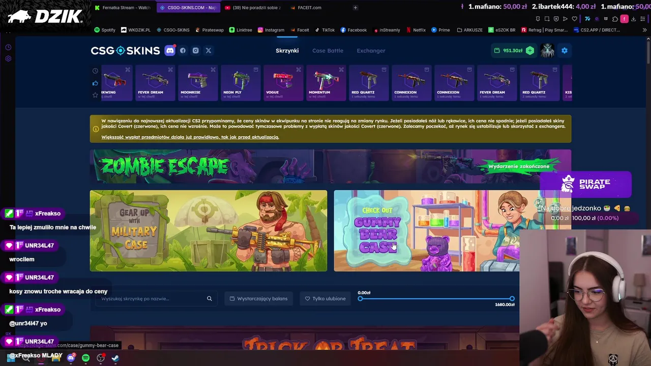651x366 pixels.
Task: Open a new browser tab with plus
Action: point(355,8)
